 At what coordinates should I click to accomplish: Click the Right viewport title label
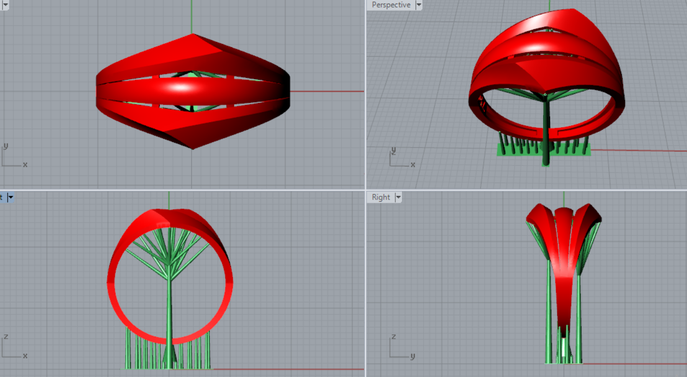pyautogui.click(x=381, y=197)
